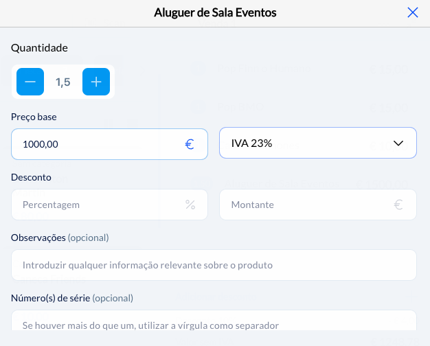Click the Aluguer de Sala Eventos title
Viewport: 430px width, 346px height.
[x=215, y=12]
